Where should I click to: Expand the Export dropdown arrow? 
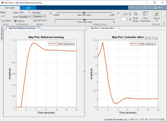(156, 21)
